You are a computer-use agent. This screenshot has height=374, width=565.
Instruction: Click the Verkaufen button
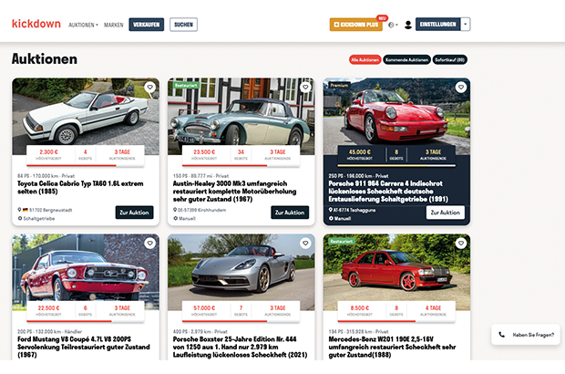click(147, 25)
